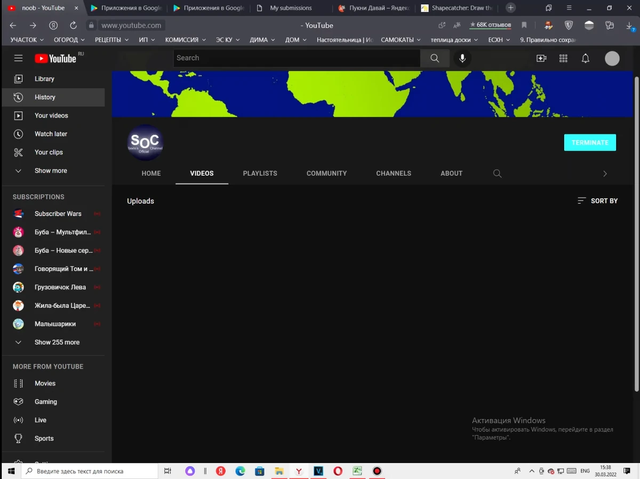This screenshot has height=479, width=640.
Task: Open Excel from the taskbar
Action: pyautogui.click(x=357, y=471)
